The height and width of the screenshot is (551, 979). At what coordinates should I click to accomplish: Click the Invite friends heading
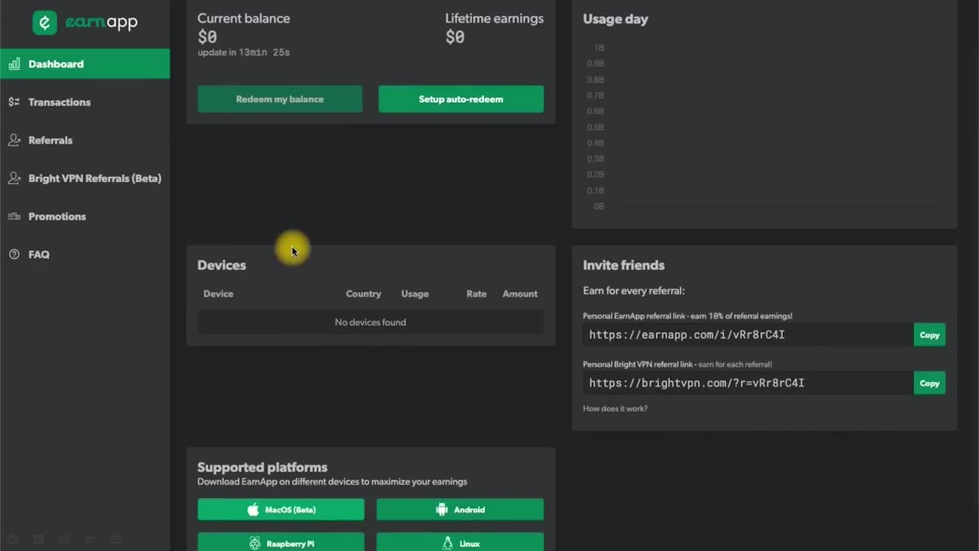click(x=623, y=265)
